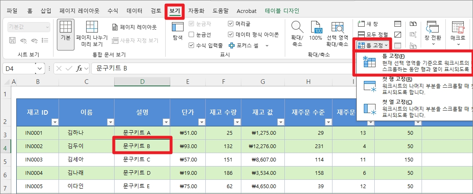The image size is (473, 194).
Task: Click reset window position icon
Action: click(x=413, y=45)
